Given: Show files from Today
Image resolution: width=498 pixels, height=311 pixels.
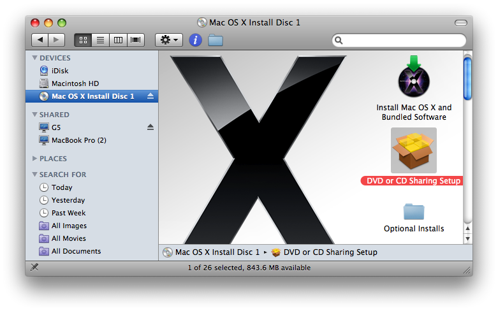Looking at the screenshot, I should coord(92,187).
